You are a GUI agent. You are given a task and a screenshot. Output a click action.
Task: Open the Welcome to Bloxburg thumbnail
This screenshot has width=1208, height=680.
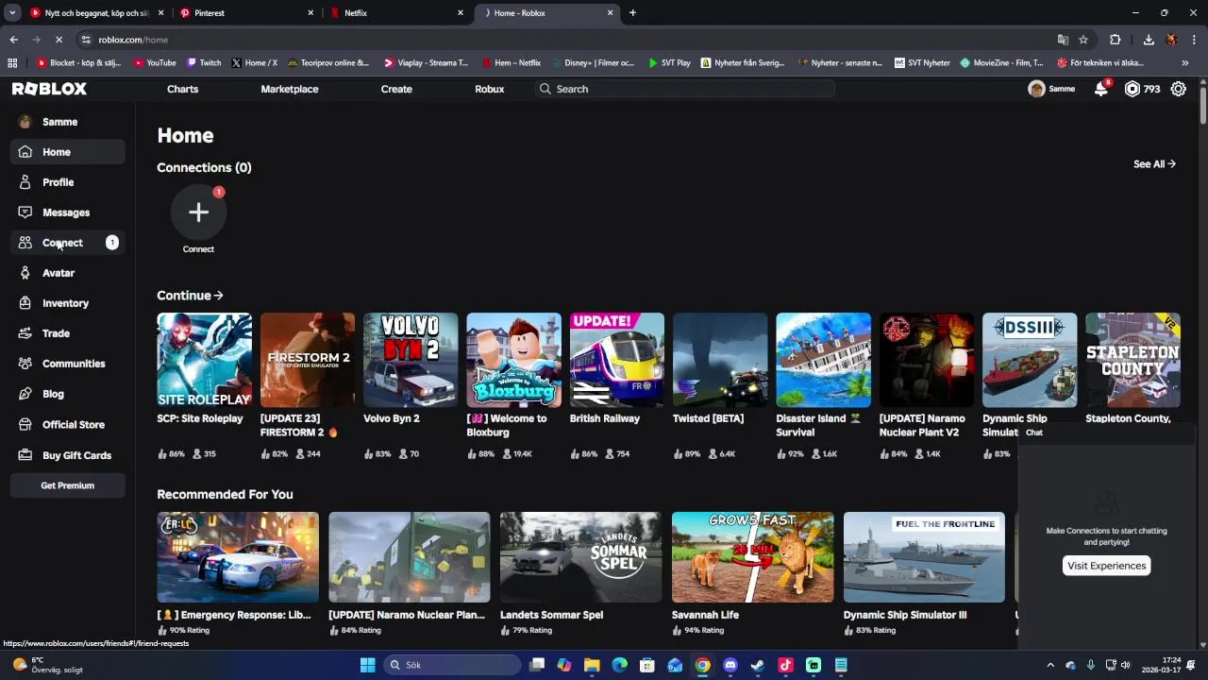pos(513,360)
